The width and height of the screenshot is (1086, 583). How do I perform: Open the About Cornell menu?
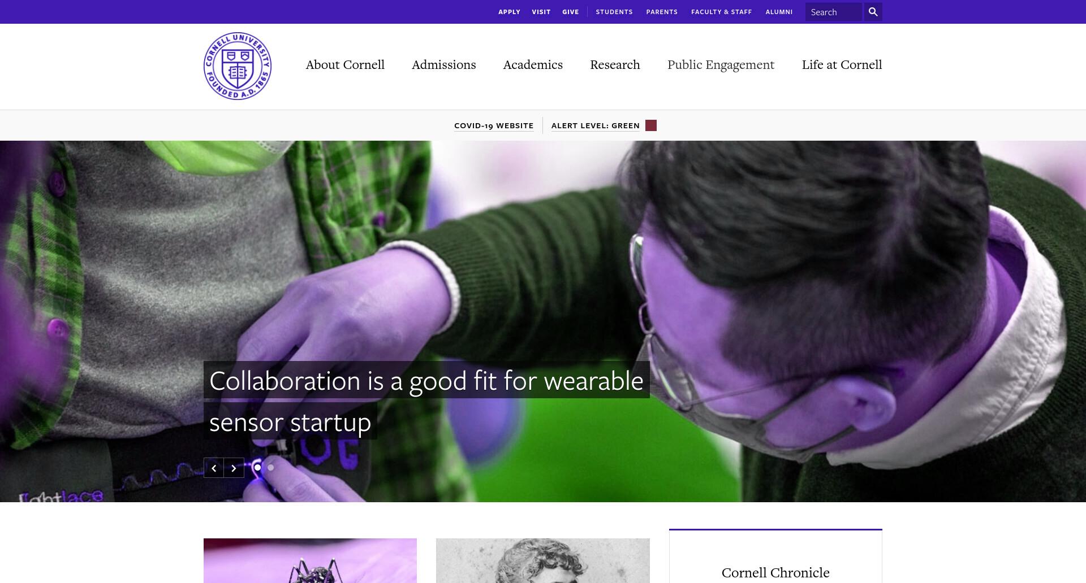coord(345,64)
